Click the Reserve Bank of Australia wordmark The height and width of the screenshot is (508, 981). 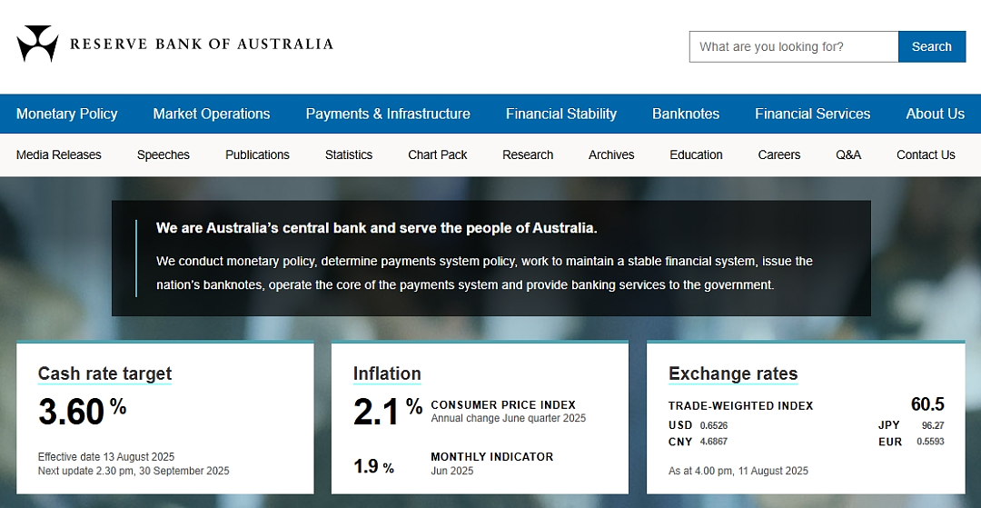coord(202,44)
